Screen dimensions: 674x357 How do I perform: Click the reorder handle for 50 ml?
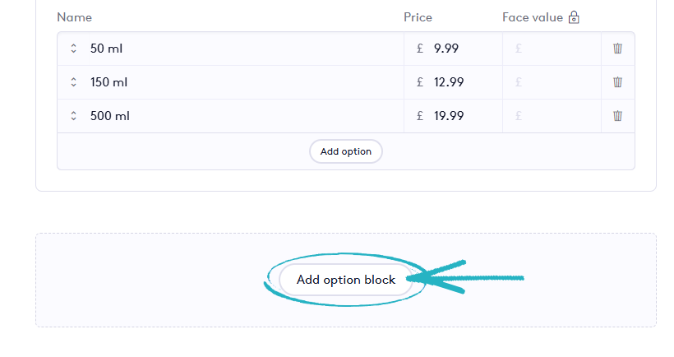pyautogui.click(x=73, y=49)
